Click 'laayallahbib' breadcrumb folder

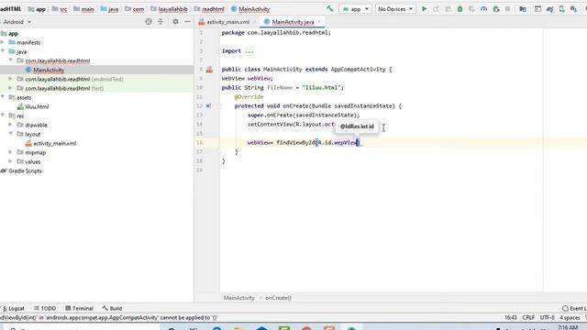169,9
